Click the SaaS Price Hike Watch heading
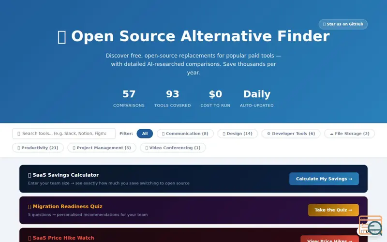 [61, 238]
